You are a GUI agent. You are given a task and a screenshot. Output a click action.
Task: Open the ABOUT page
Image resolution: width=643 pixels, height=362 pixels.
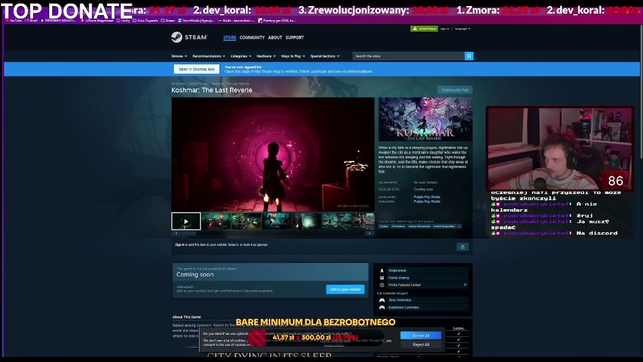click(275, 37)
